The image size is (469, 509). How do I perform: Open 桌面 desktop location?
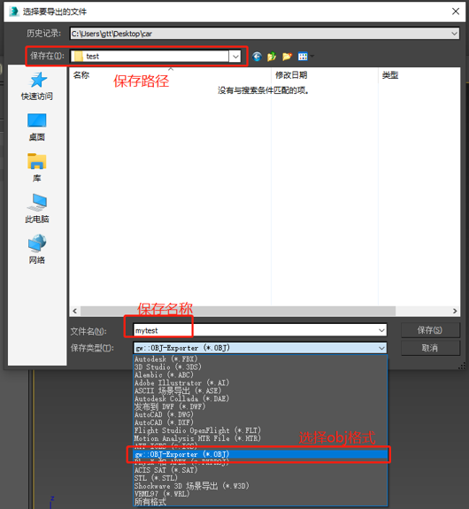click(x=37, y=127)
